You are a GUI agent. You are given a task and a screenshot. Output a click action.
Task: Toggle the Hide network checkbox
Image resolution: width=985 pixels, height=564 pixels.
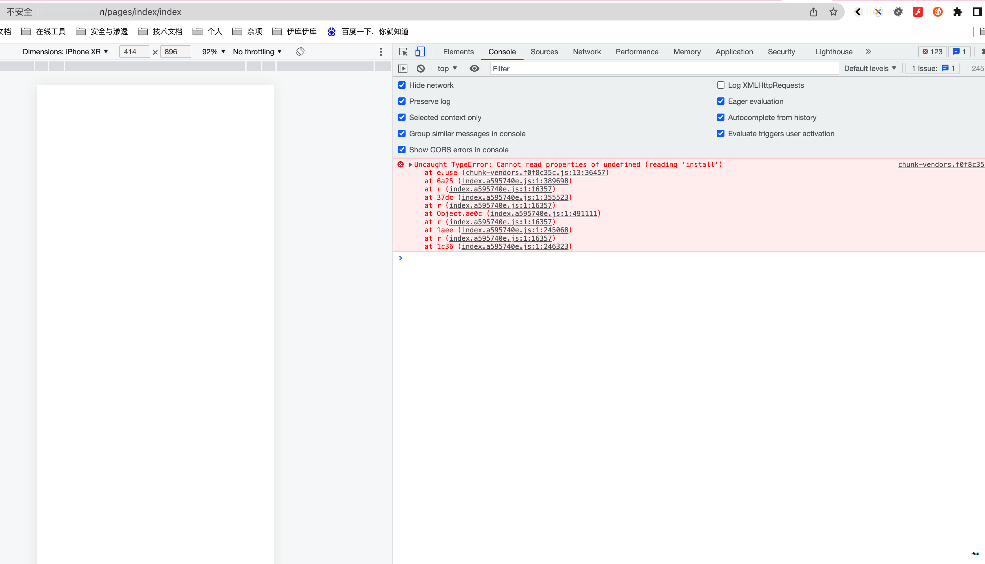pyautogui.click(x=402, y=84)
